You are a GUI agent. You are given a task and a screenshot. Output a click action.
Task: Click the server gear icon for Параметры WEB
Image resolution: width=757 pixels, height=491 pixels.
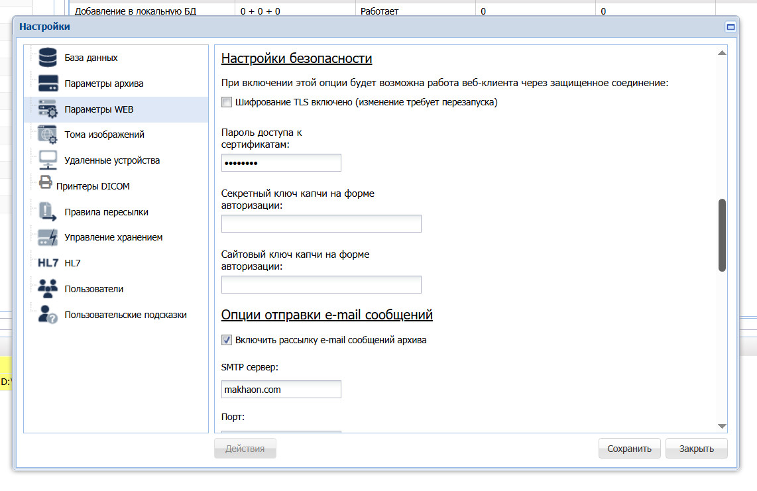tap(48, 109)
